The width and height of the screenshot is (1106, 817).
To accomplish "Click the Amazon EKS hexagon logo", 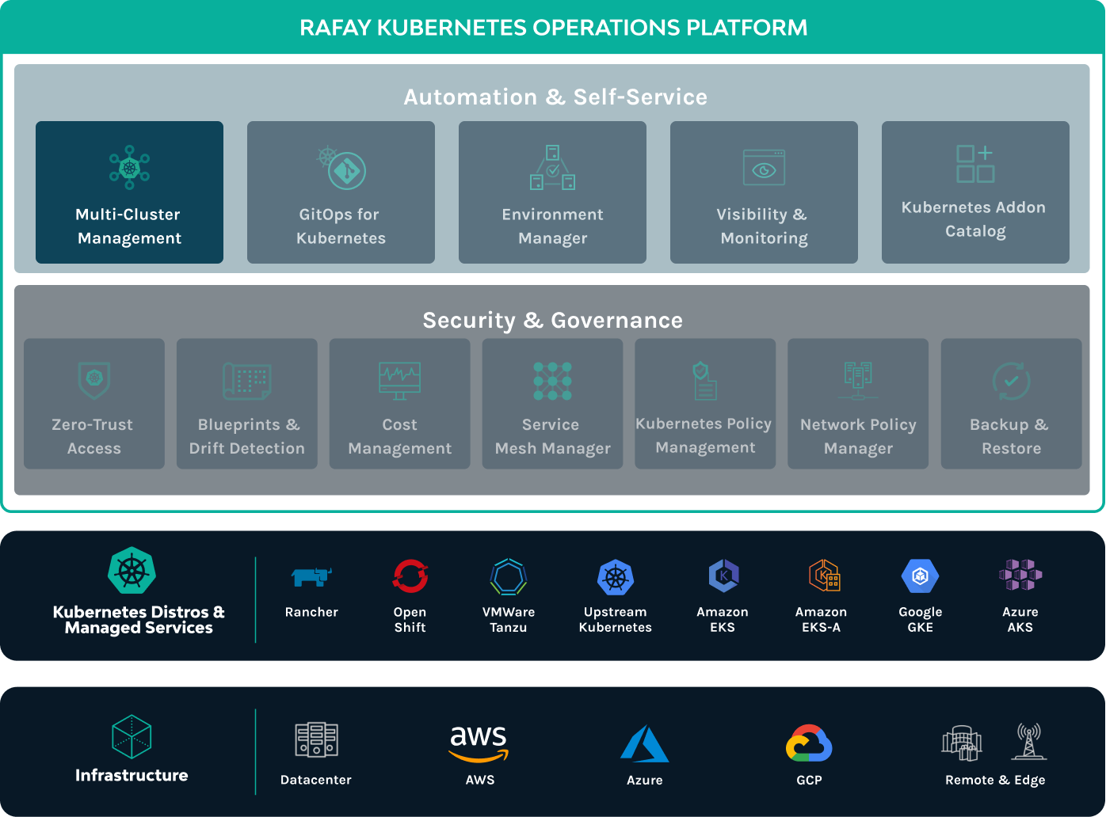I will tap(723, 576).
